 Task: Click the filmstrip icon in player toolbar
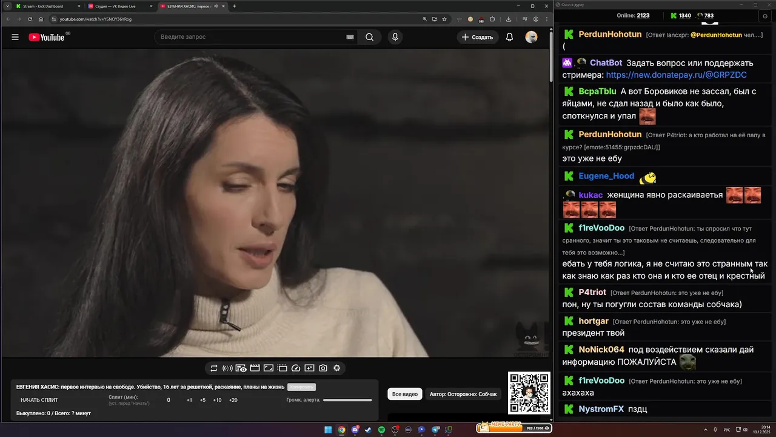click(282, 368)
